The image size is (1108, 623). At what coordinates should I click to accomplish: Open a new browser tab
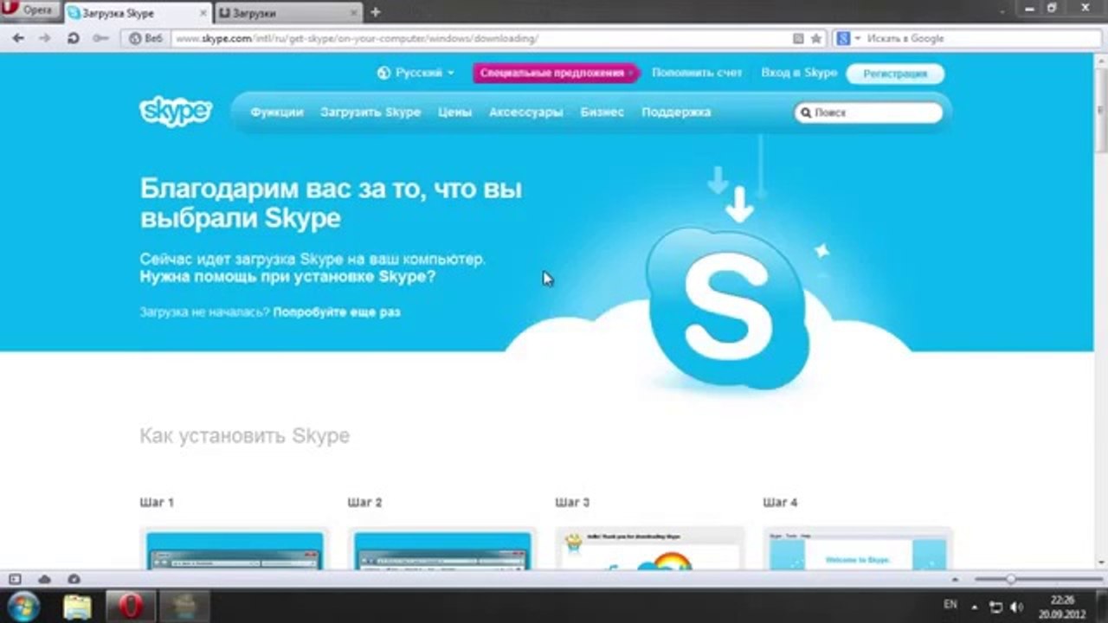coord(375,13)
